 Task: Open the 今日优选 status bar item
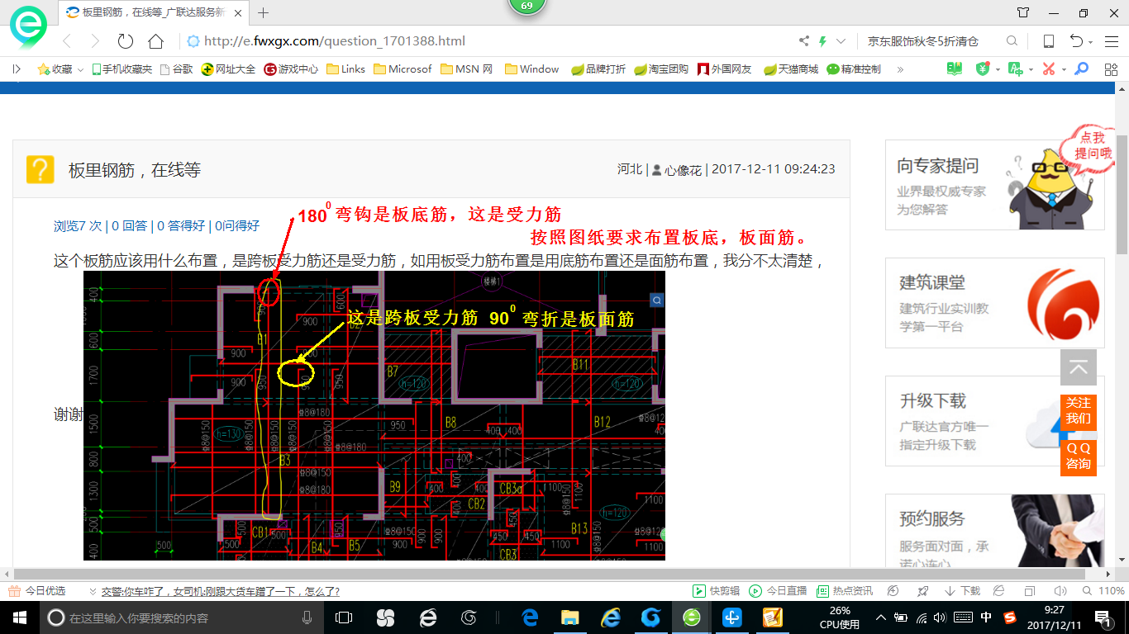37,591
